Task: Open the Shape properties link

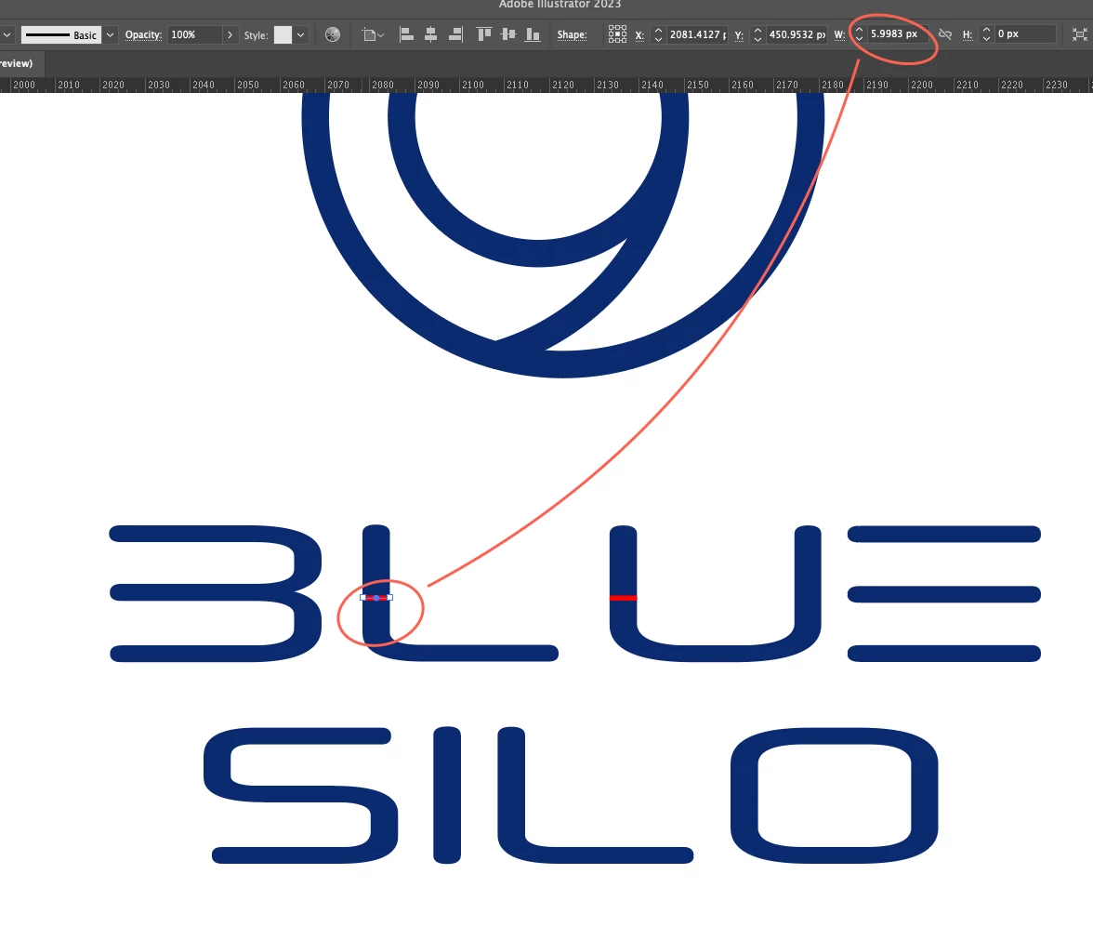Action: tap(572, 35)
